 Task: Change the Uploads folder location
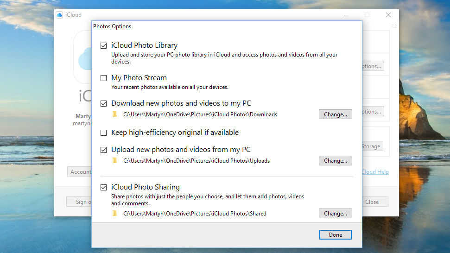(335, 161)
